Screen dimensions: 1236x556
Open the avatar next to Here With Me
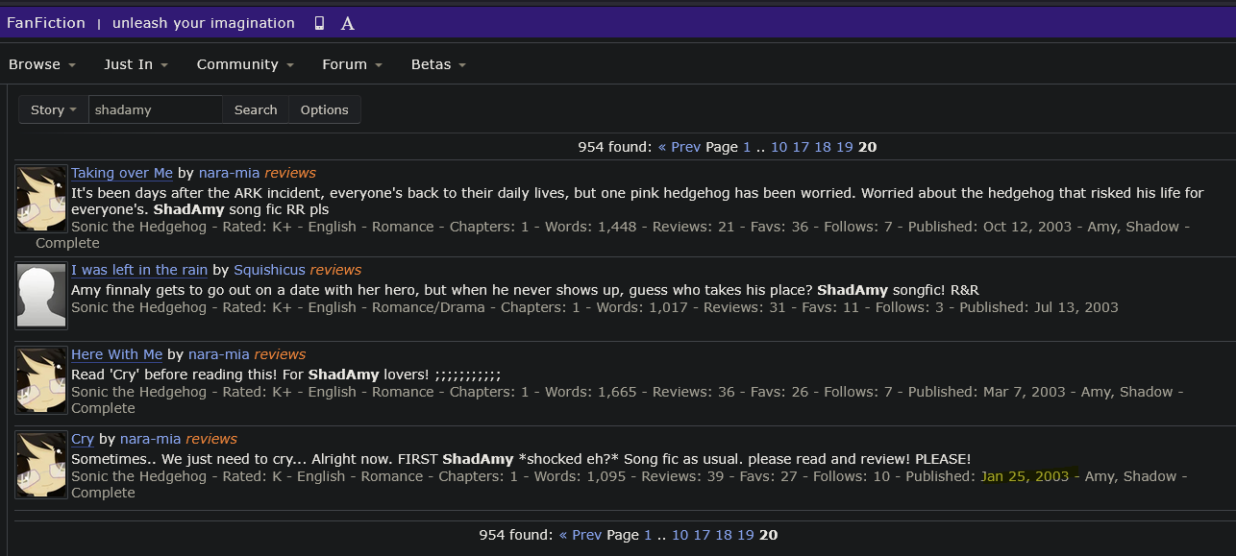tap(41, 379)
